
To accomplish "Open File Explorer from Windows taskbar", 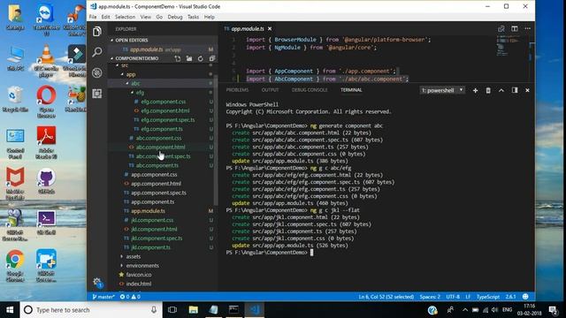I will 193,310.
